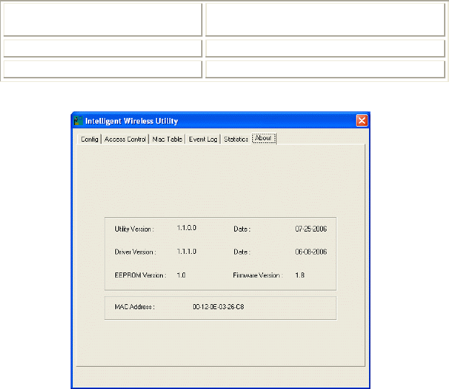Select the EEPROM version value 1.0
This screenshot has width=449, height=389.
point(182,274)
